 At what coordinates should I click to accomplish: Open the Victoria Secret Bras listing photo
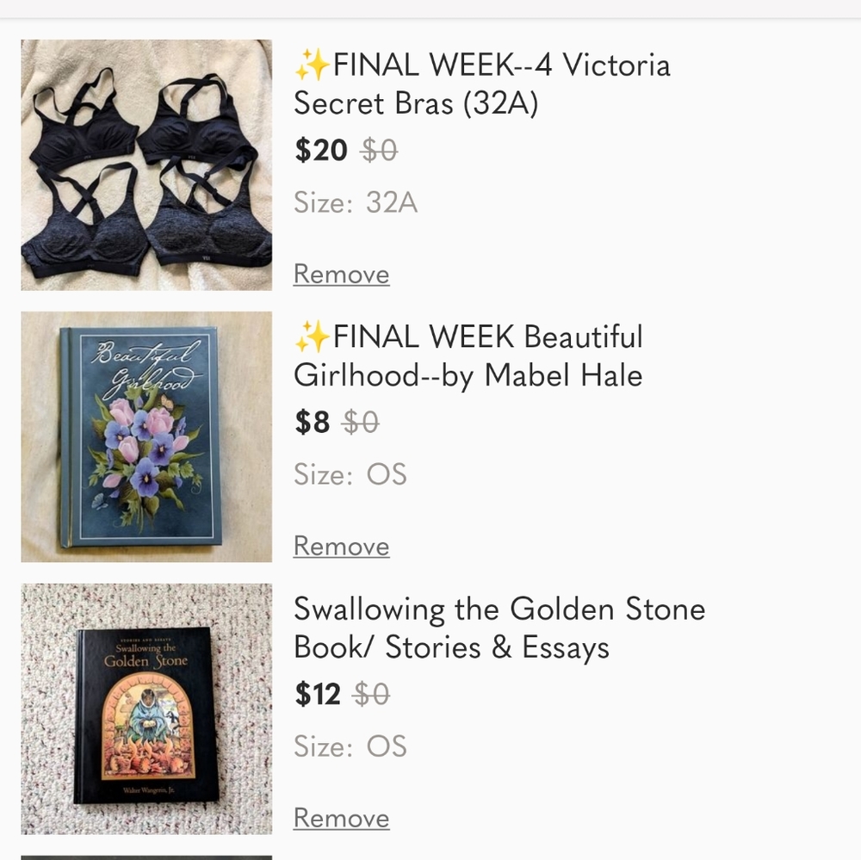146,164
